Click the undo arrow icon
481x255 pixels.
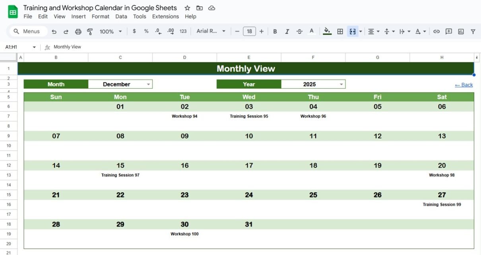click(54, 31)
